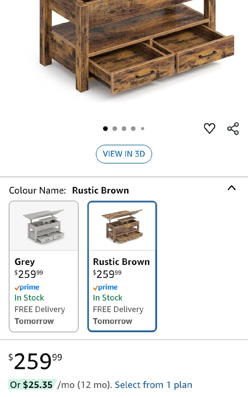Select the fourth image carousel dot
The width and height of the screenshot is (248, 397).
point(133,128)
